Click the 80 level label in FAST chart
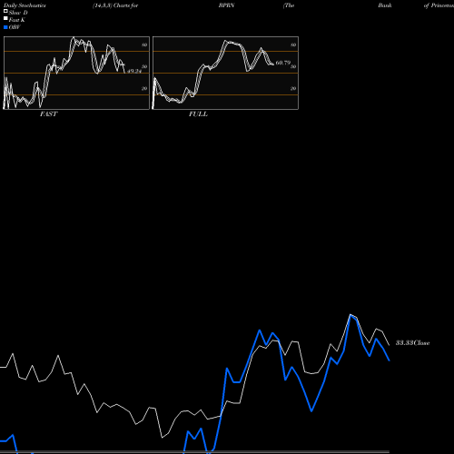 tap(144, 44)
